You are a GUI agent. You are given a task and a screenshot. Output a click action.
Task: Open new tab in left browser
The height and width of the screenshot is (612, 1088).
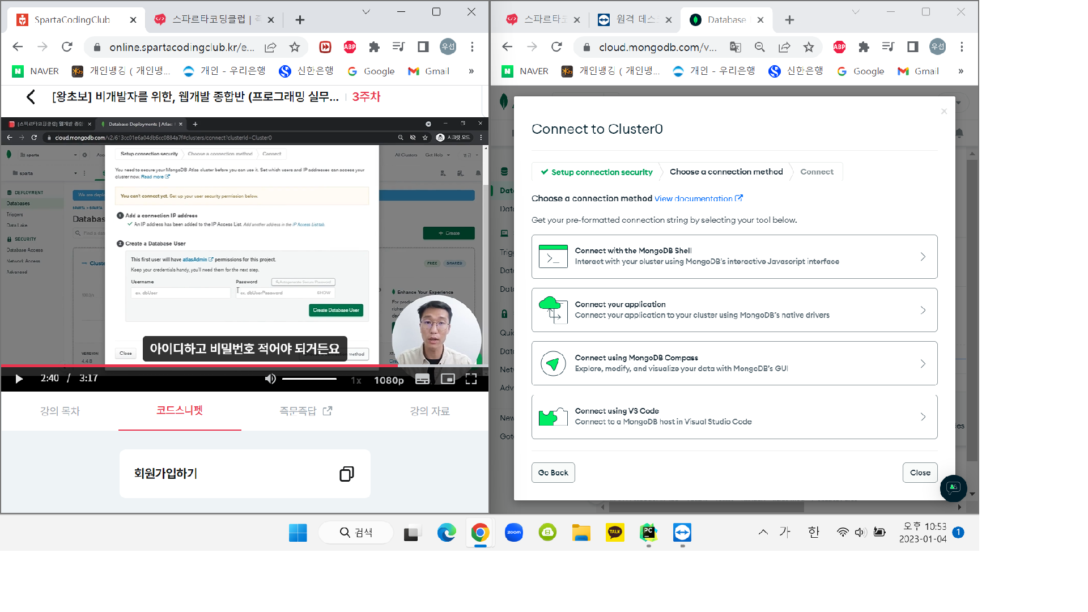coord(300,20)
